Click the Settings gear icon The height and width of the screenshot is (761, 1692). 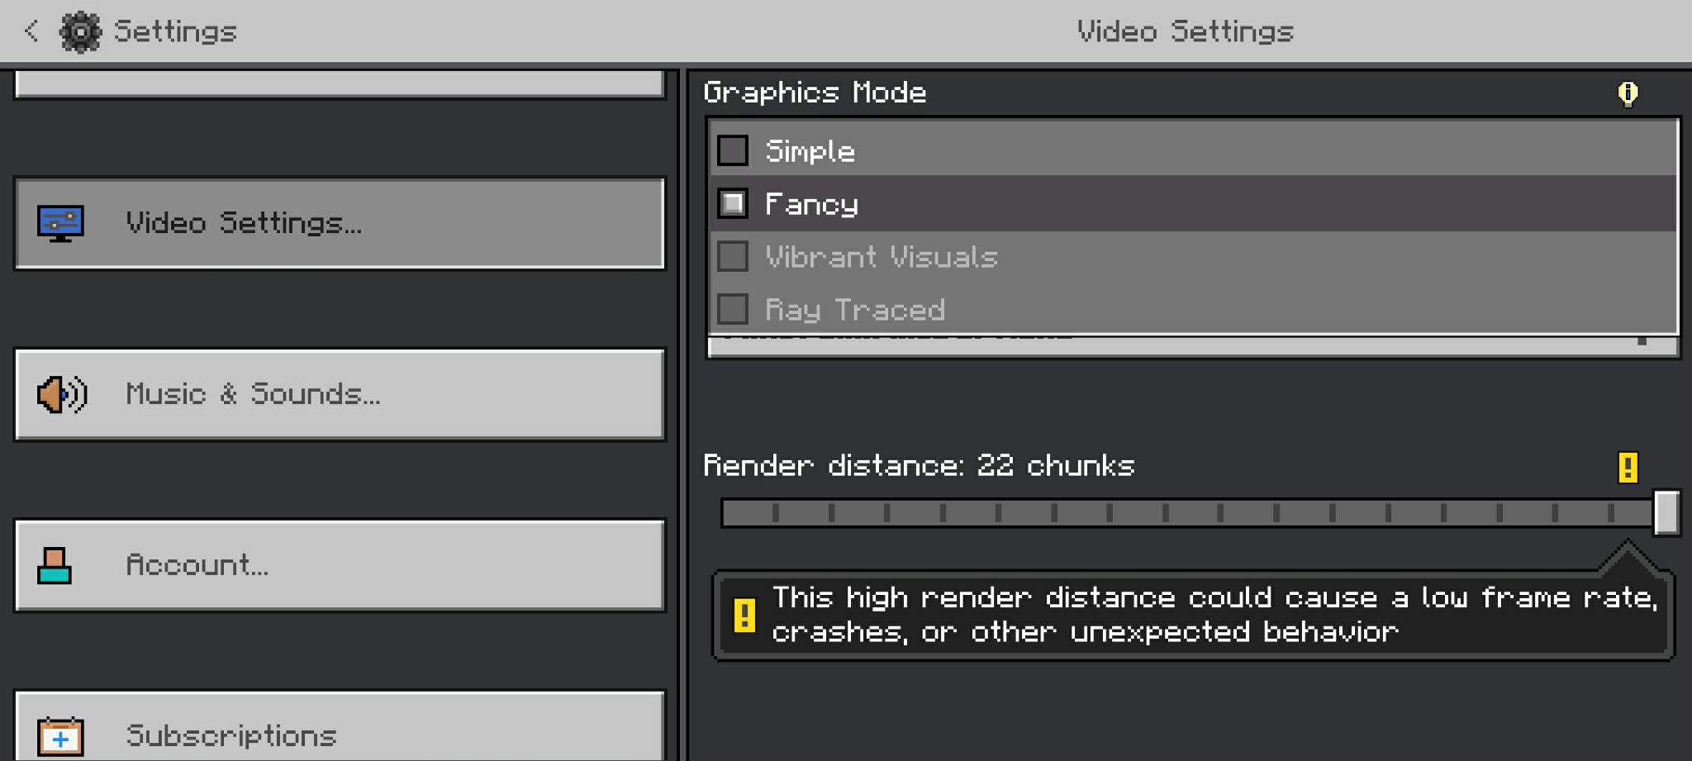[x=80, y=32]
